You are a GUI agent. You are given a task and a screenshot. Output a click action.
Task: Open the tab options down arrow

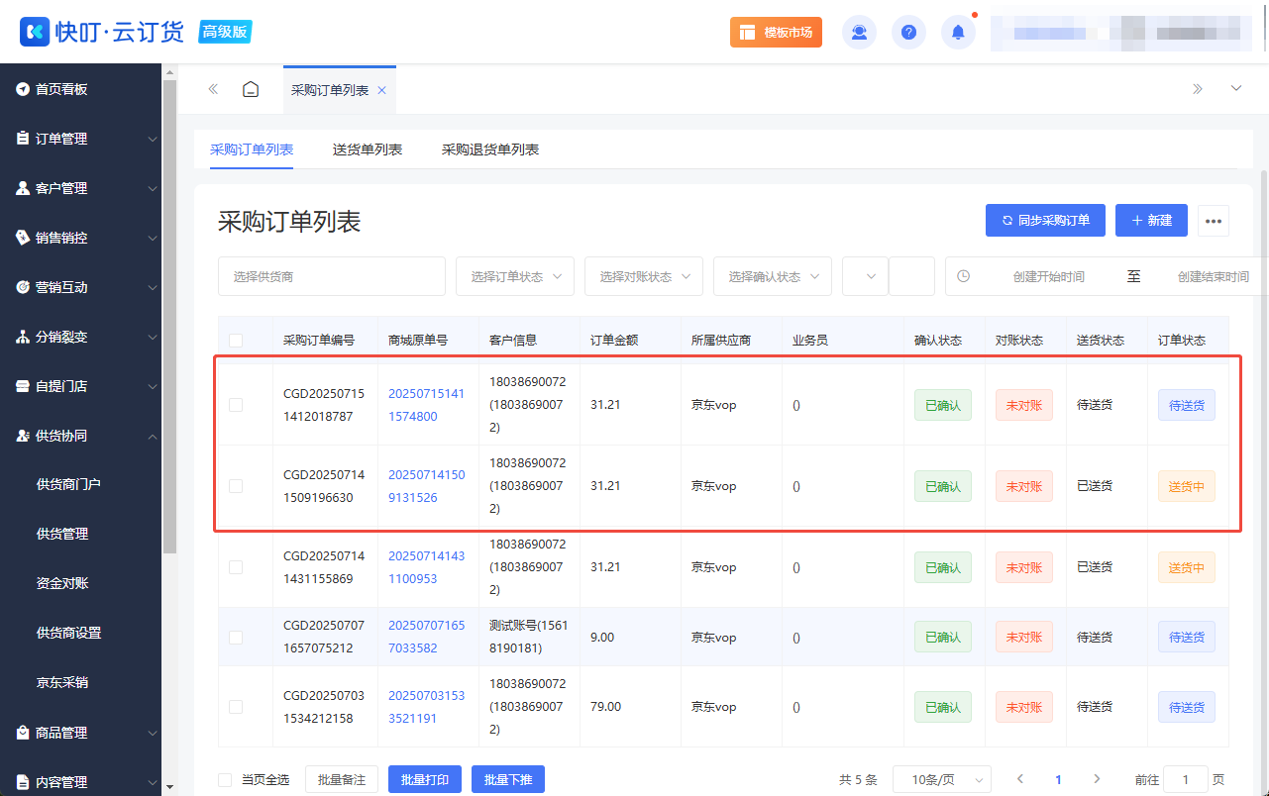pos(1235,89)
